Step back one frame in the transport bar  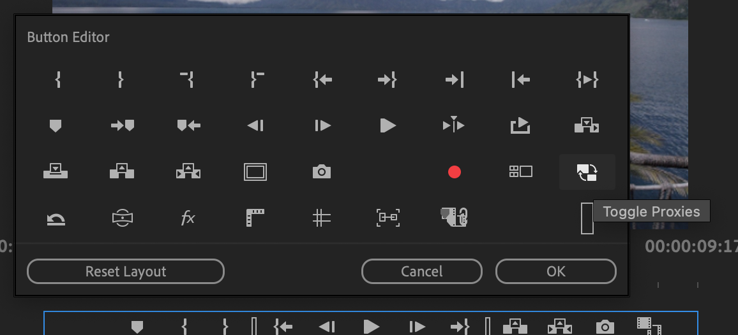[x=327, y=326]
